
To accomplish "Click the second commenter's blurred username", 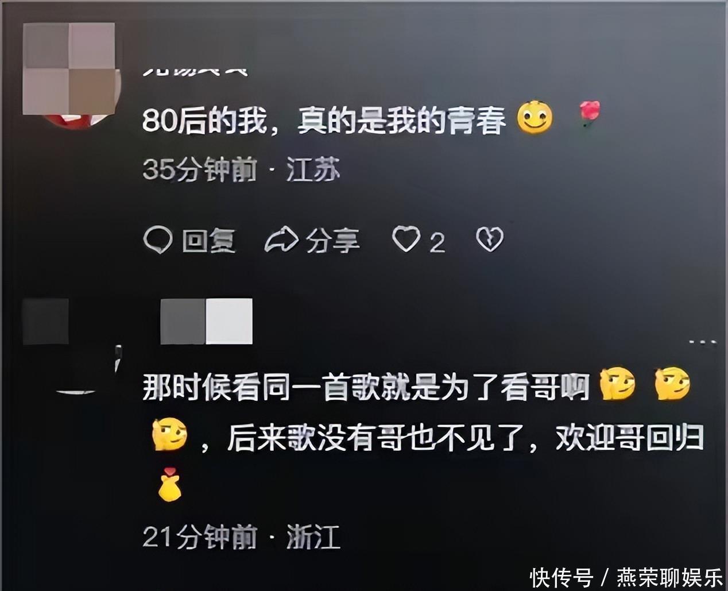I will click(206, 322).
